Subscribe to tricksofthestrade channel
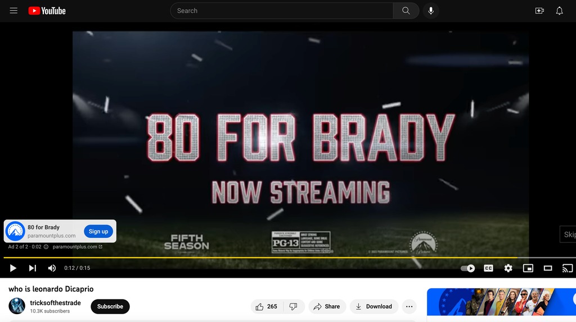The width and height of the screenshot is (576, 322). (x=110, y=306)
